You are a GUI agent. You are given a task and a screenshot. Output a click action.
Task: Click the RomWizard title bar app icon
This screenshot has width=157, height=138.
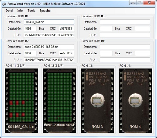pyautogui.click(x=4, y=3)
